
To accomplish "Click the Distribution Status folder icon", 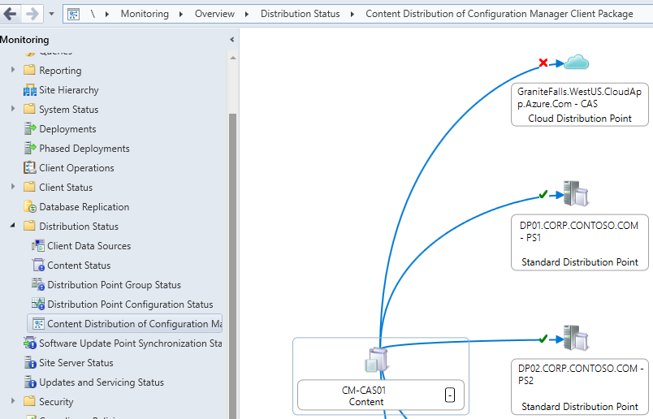I will click(29, 226).
